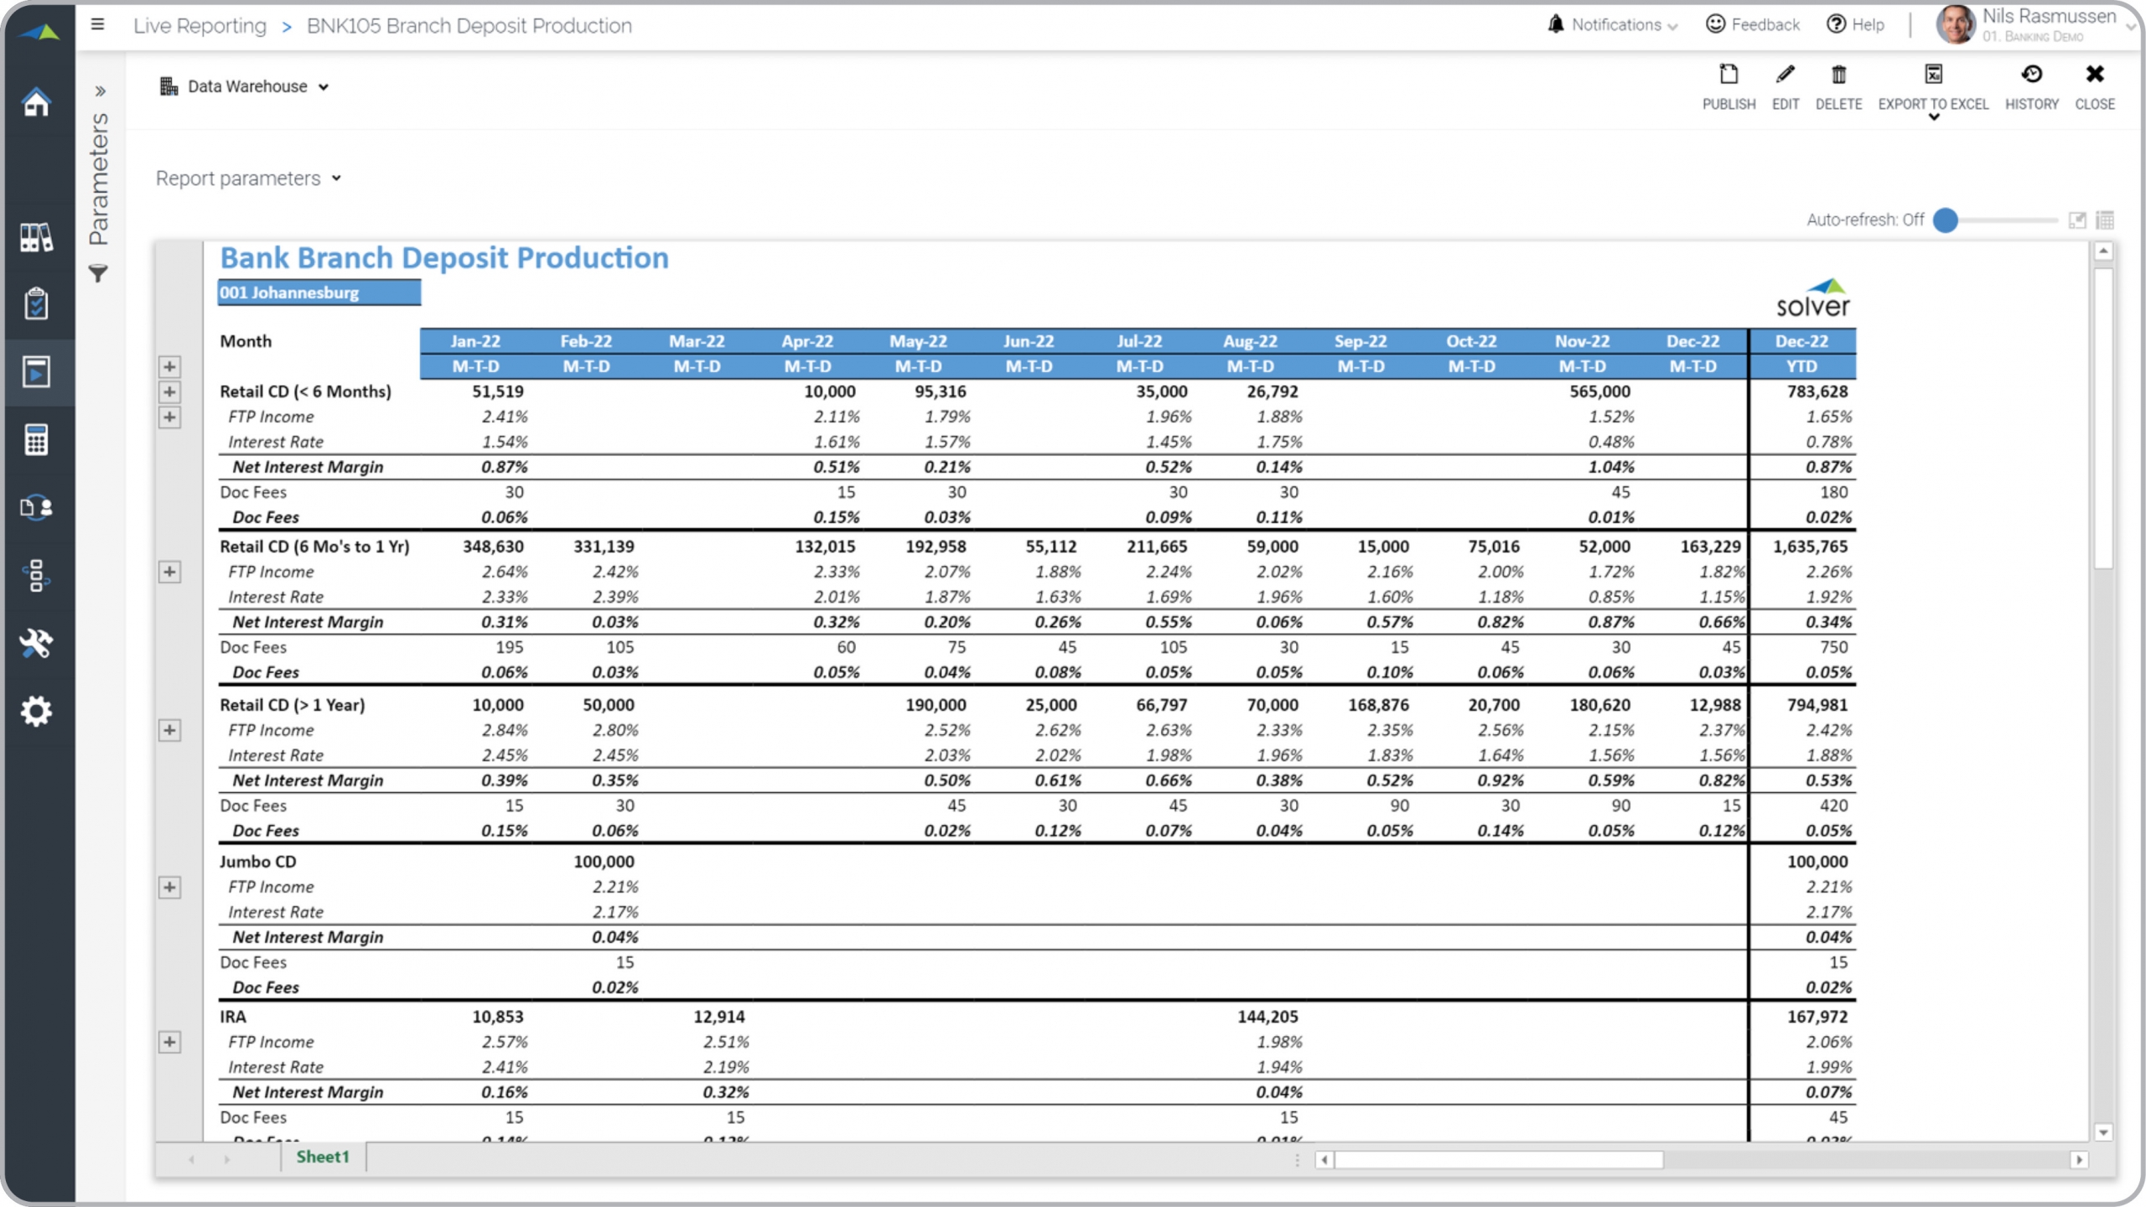This screenshot has height=1207, width=2146.
Task: Click the settings gear sidebar icon
Action: pyautogui.click(x=36, y=712)
